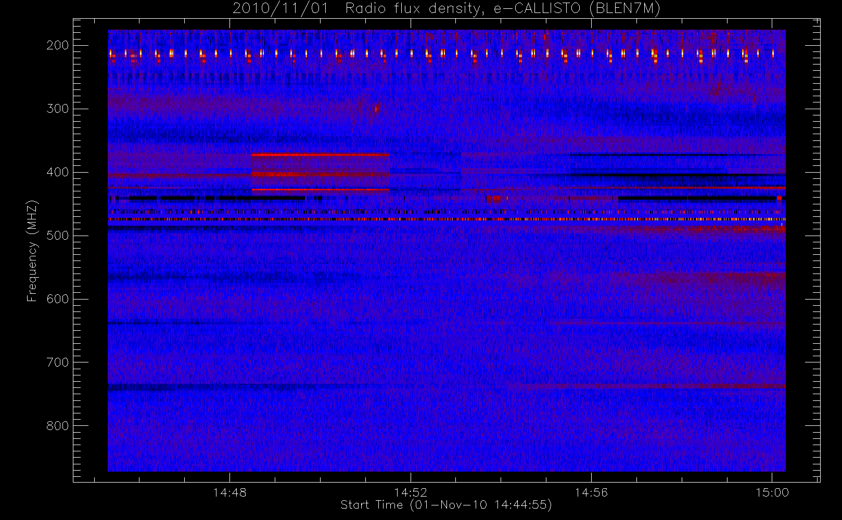Click the small red burst near 300 MHz
The image size is (842, 520).
(x=376, y=109)
